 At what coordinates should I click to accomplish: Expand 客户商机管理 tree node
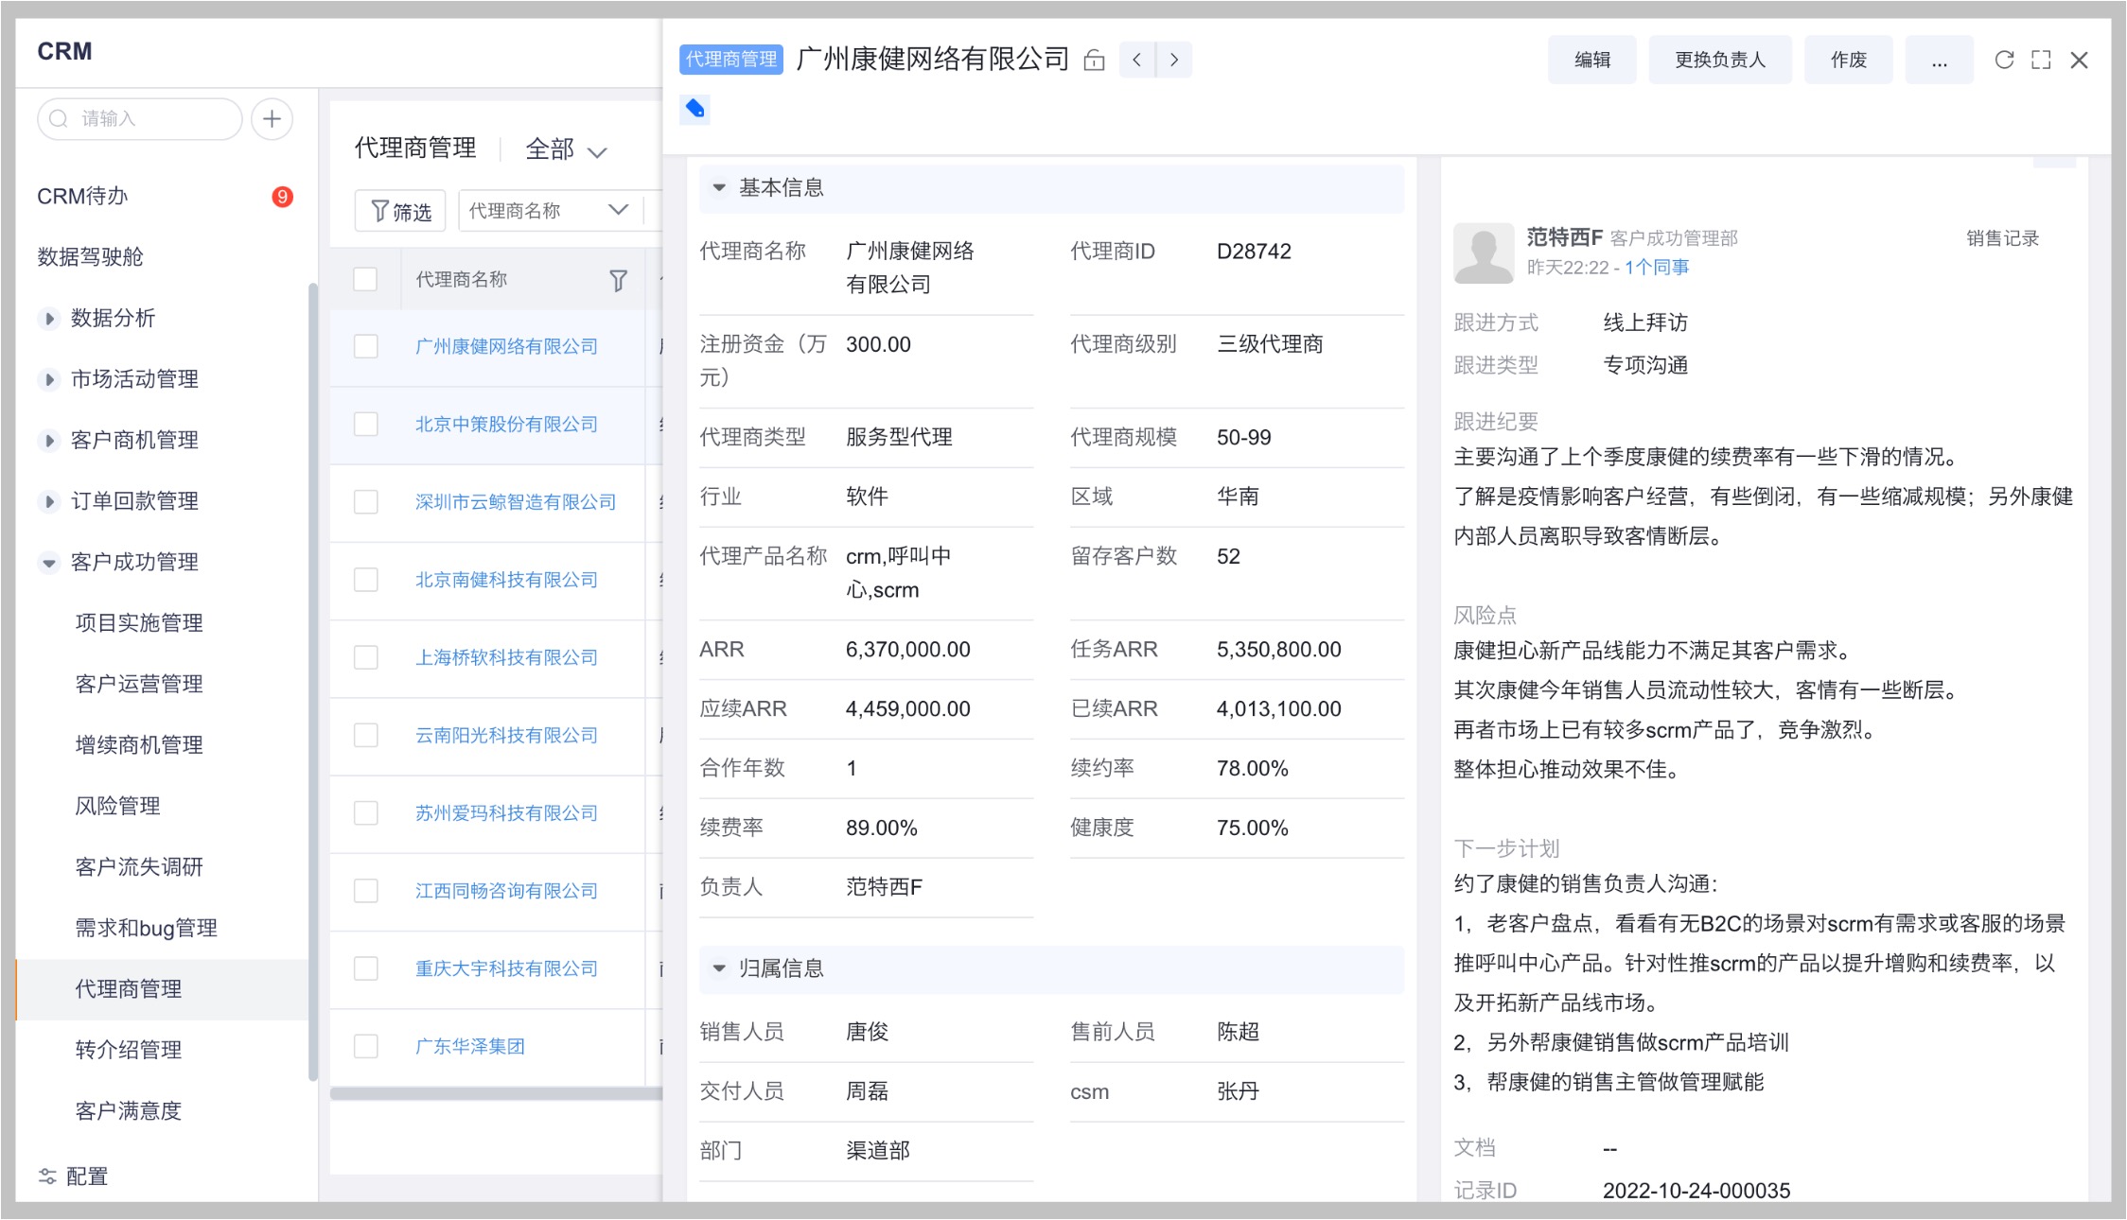pos(48,441)
